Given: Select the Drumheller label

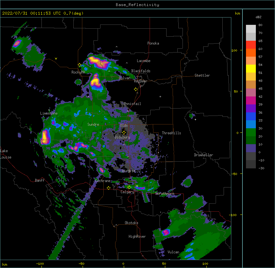Looking at the screenshot, I should [204, 155].
